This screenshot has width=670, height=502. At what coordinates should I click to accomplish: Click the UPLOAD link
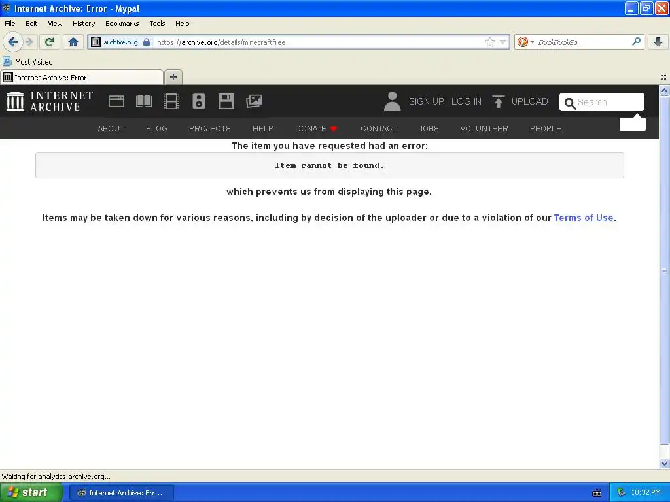click(530, 101)
